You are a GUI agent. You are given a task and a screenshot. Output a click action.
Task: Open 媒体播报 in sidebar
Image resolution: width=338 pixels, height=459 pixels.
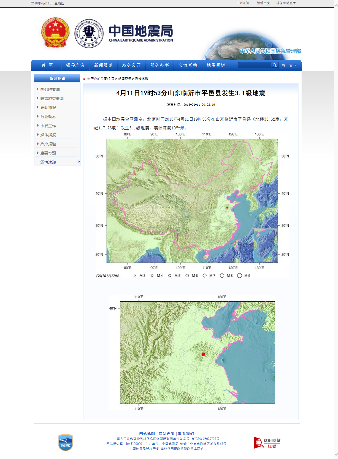(x=48, y=135)
